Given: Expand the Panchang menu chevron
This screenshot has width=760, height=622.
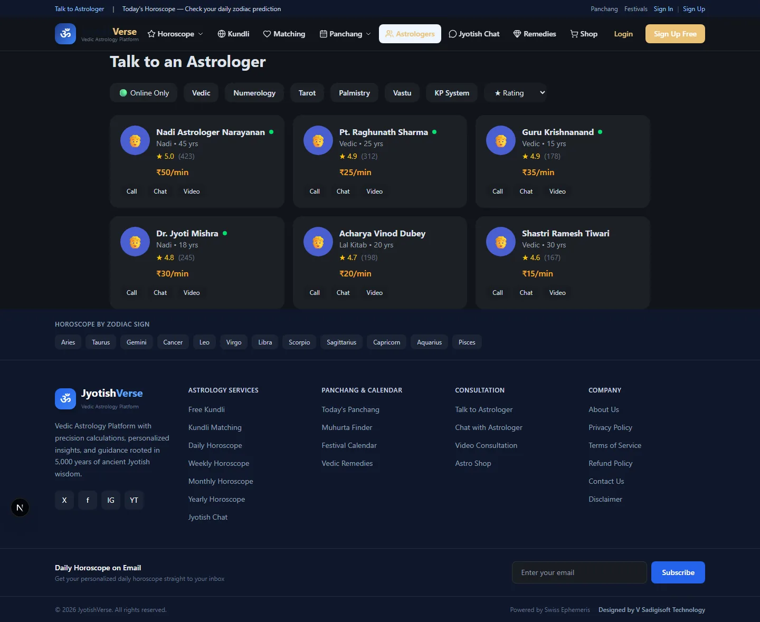Looking at the screenshot, I should tap(368, 34).
